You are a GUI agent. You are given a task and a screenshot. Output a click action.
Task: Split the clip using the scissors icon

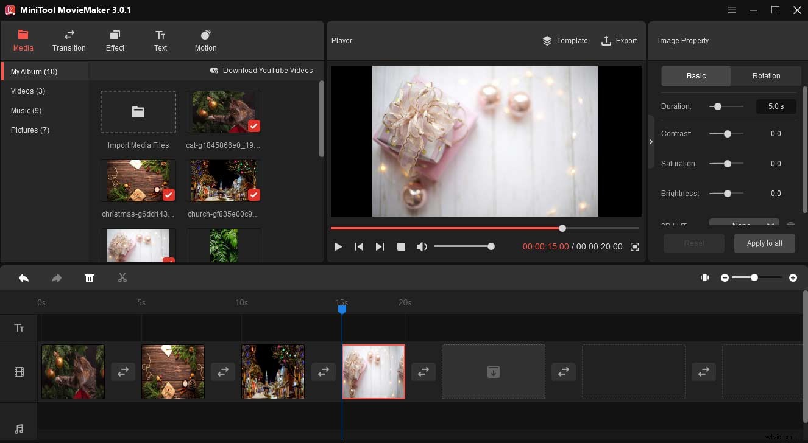pyautogui.click(x=122, y=277)
